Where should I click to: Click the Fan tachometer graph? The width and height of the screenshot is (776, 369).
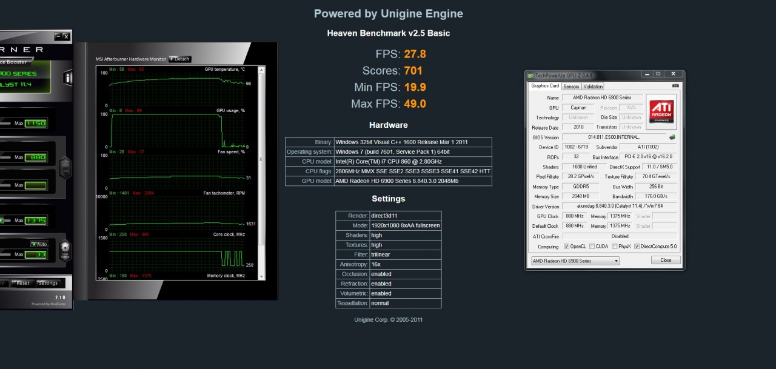coord(176,213)
